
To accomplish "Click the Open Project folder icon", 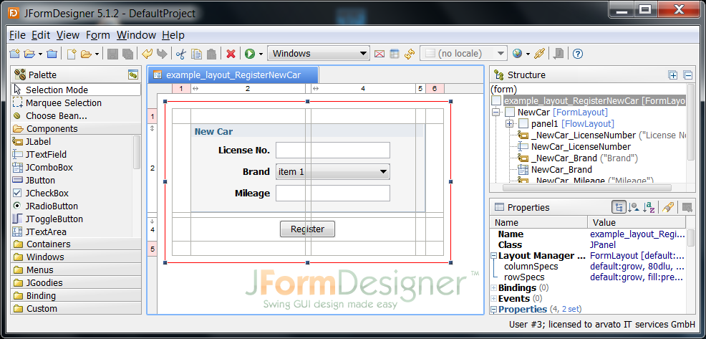I will coord(29,54).
